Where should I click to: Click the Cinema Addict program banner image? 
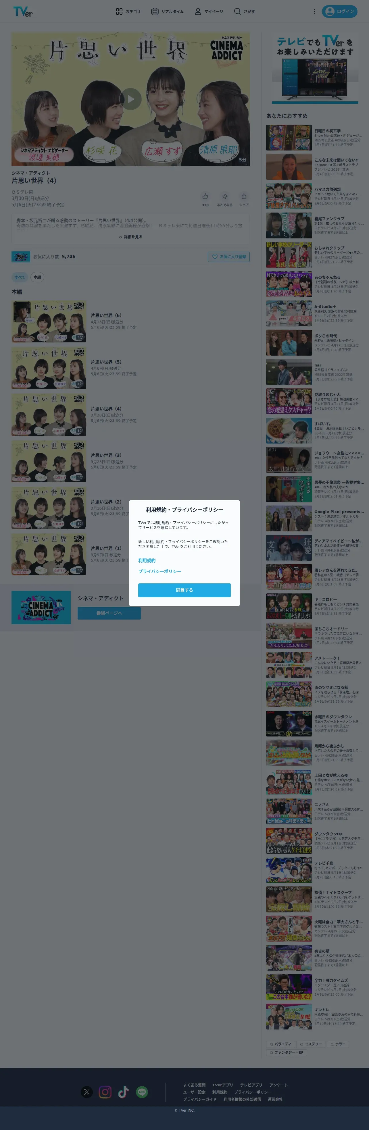tap(41, 608)
